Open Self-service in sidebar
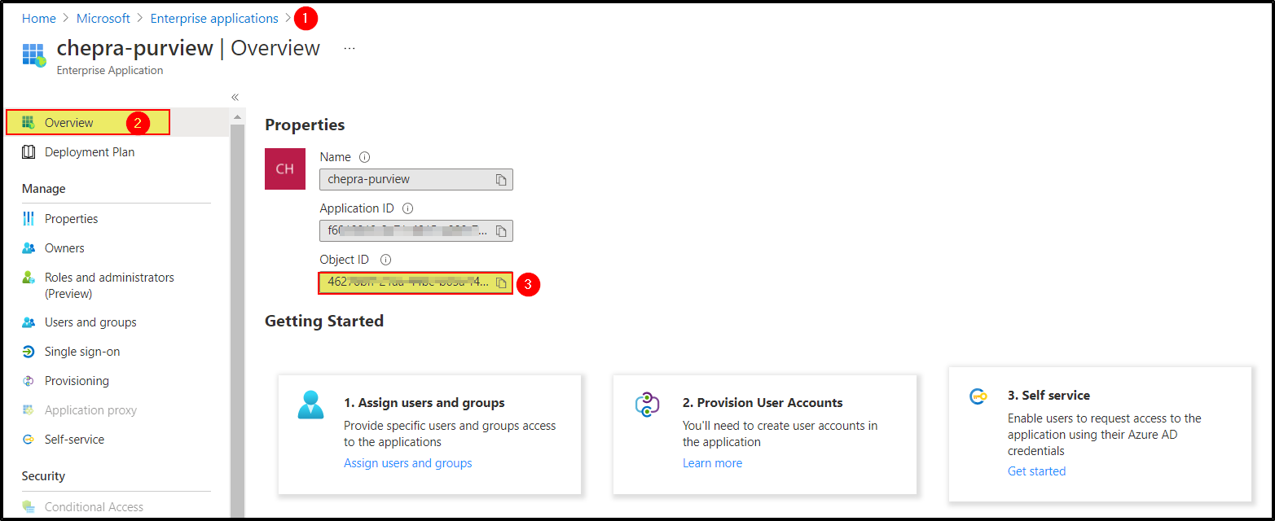Viewport: 1275px width, 521px height. 74,440
